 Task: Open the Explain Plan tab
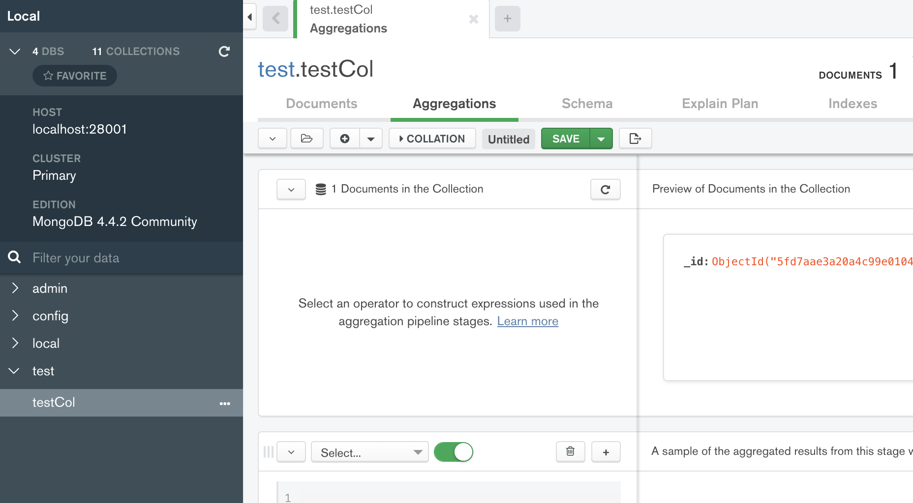(x=720, y=104)
